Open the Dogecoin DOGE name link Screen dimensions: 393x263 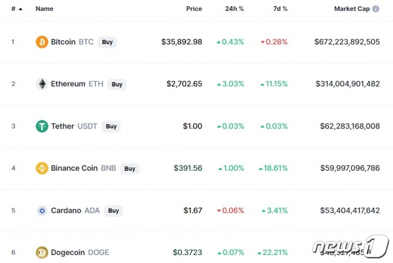tap(80, 253)
